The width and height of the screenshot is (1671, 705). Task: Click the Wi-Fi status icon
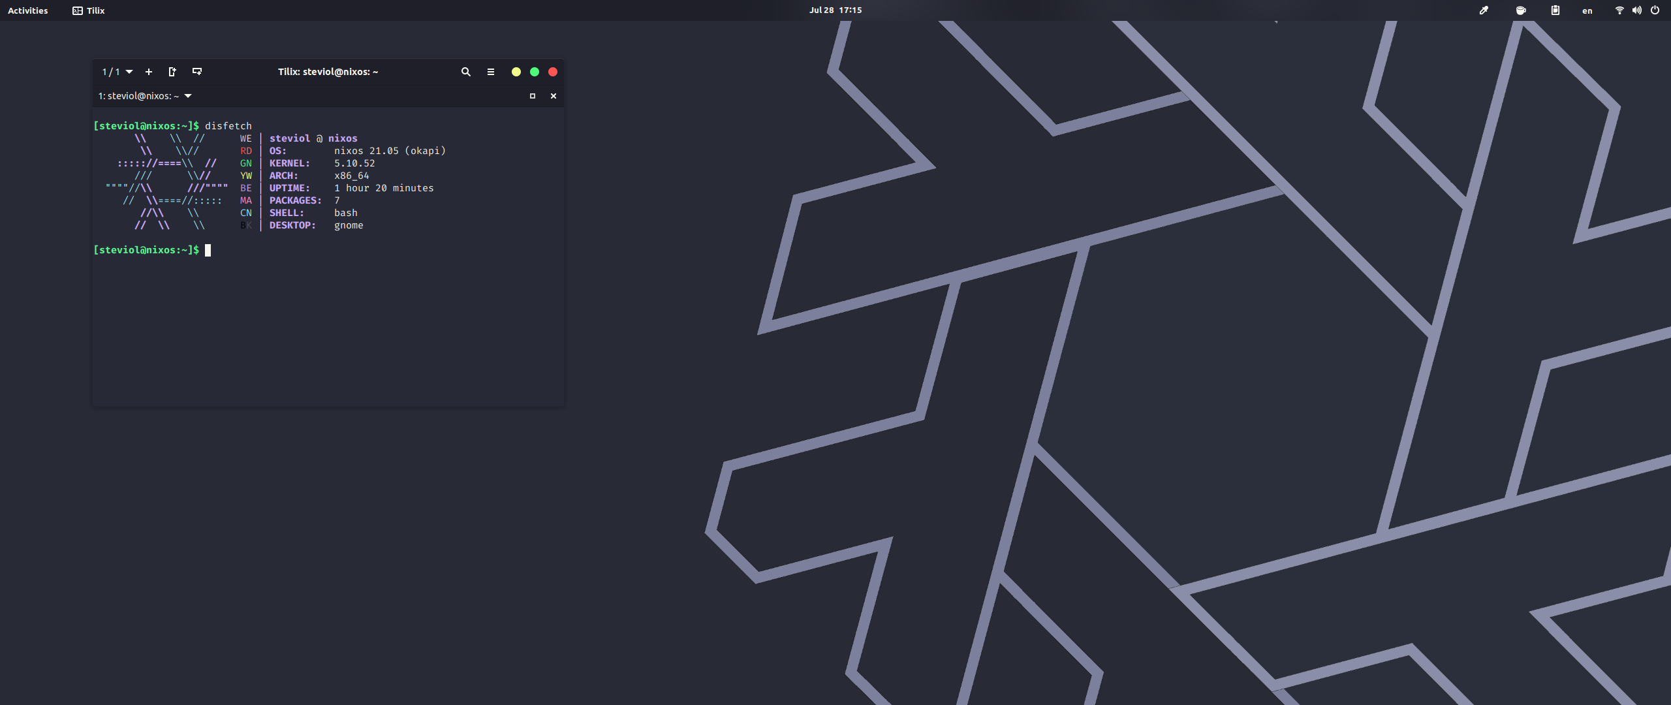pos(1619,10)
